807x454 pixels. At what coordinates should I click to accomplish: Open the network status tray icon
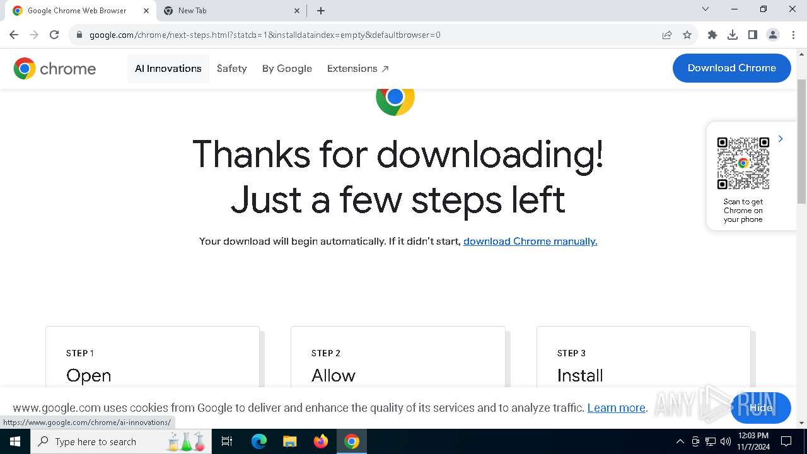[711, 441]
